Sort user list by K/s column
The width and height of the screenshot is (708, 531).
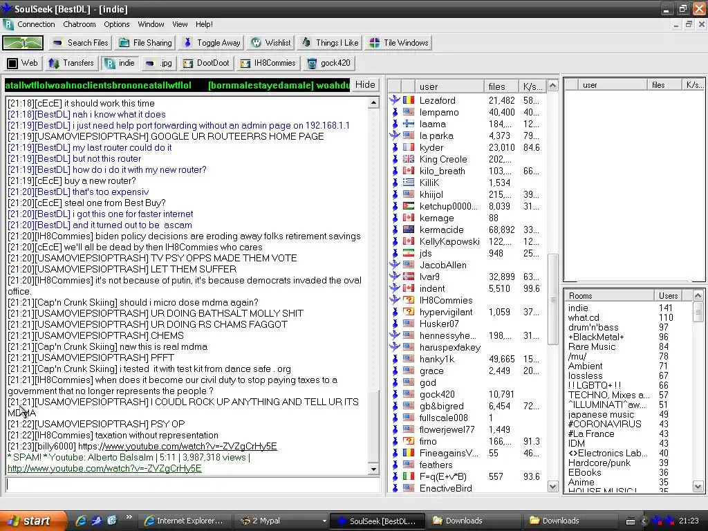point(532,86)
